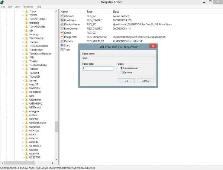Click the Value name field
223x170 pixels.
coord(118,58)
